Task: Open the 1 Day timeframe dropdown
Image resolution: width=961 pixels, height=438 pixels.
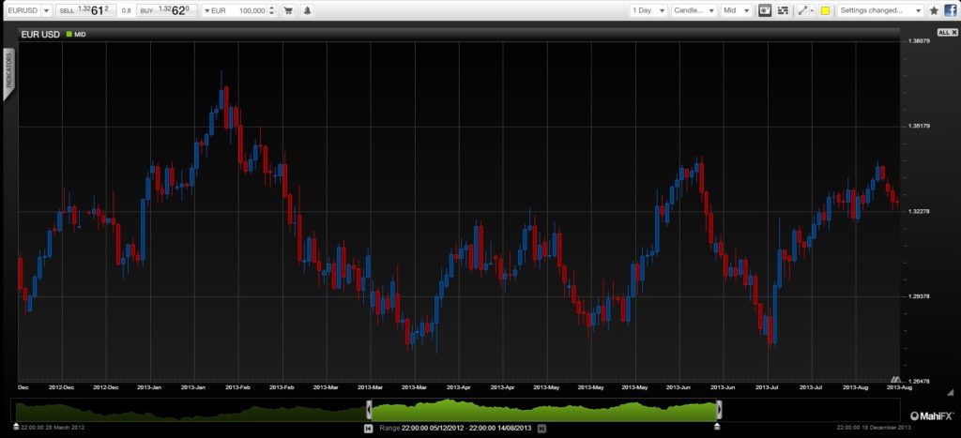Action: pos(648,10)
